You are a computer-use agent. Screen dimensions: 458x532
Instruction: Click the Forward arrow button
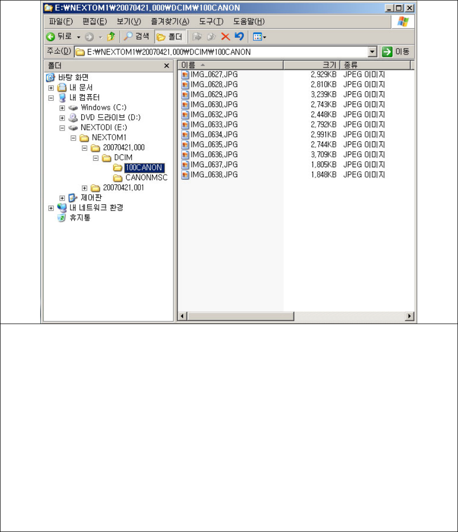point(89,37)
